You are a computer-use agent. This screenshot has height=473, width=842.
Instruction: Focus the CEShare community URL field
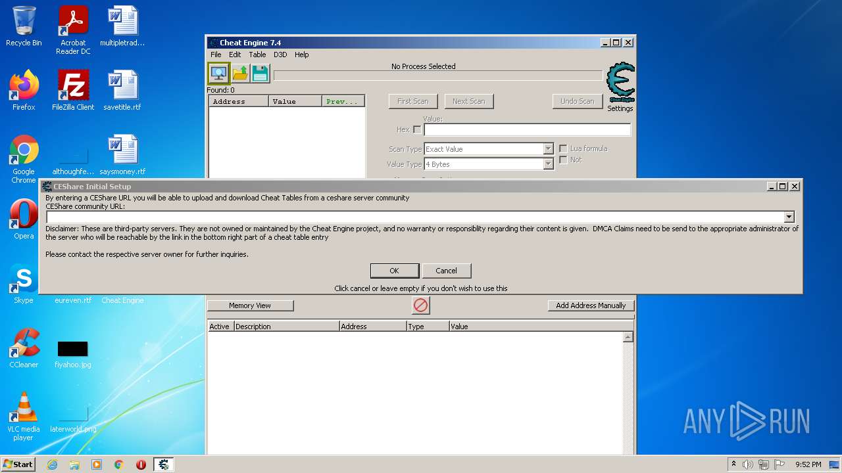415,217
